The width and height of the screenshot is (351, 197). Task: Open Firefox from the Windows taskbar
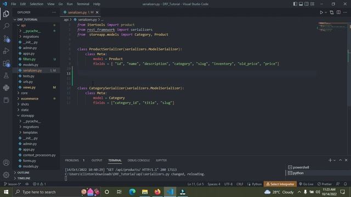pyautogui.click(x=157, y=192)
